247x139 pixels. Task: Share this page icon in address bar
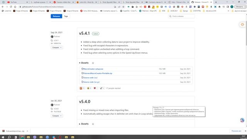click(x=119, y=7)
